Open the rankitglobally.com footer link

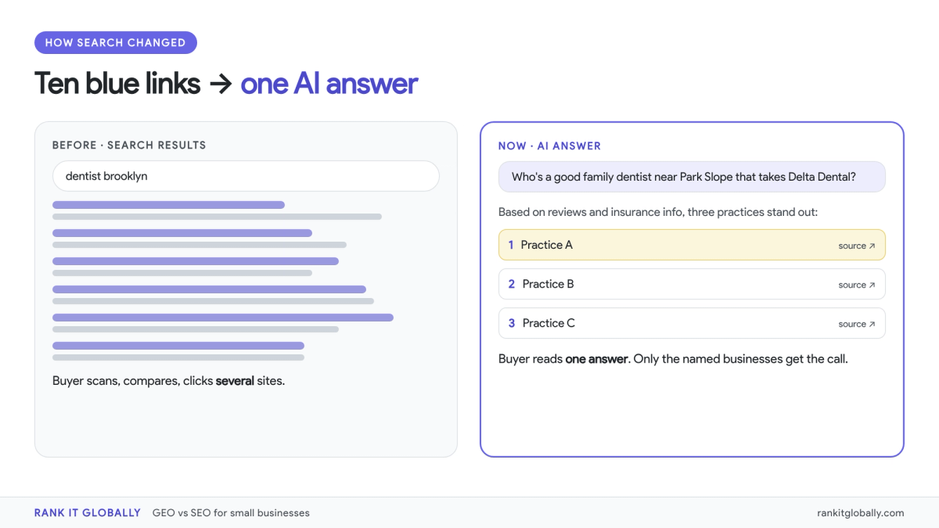pos(860,513)
